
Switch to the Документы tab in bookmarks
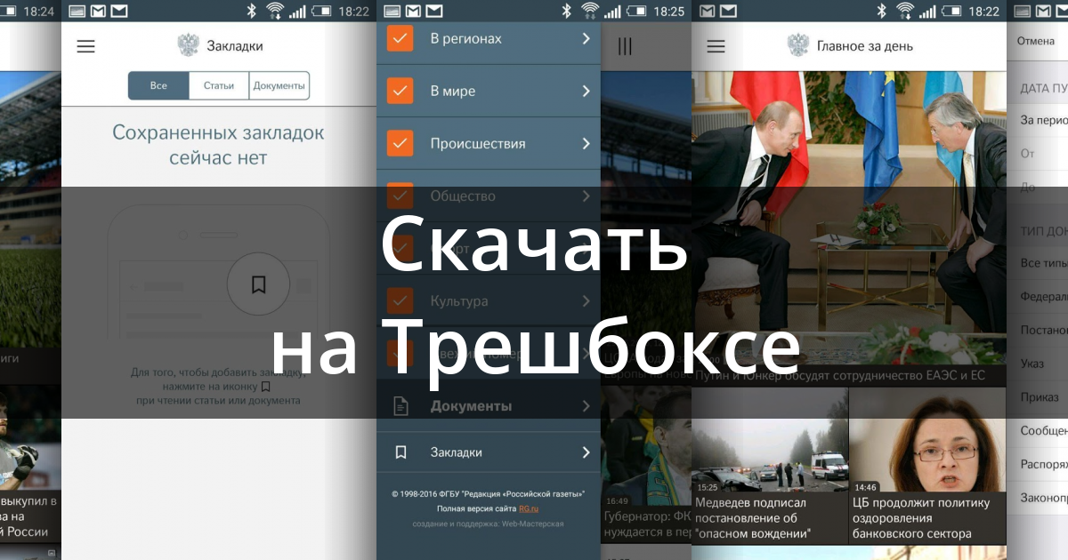(x=279, y=85)
